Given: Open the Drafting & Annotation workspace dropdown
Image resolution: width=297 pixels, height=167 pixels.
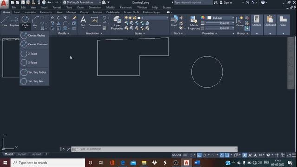Looking at the screenshot, I should (82, 2).
